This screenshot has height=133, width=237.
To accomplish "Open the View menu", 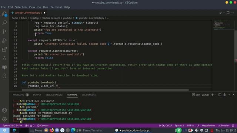I will click(x=32, y=7).
